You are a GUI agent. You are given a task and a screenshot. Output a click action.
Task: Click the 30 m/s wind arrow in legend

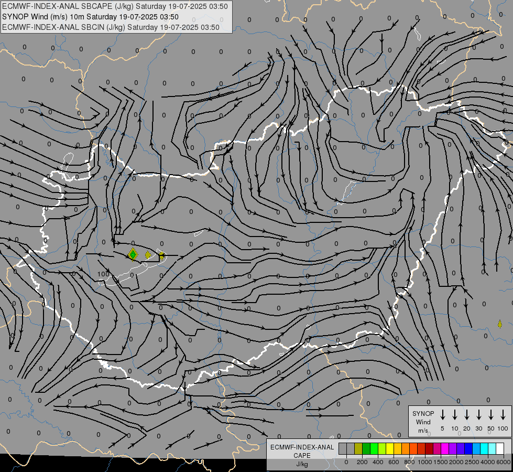click(x=478, y=414)
